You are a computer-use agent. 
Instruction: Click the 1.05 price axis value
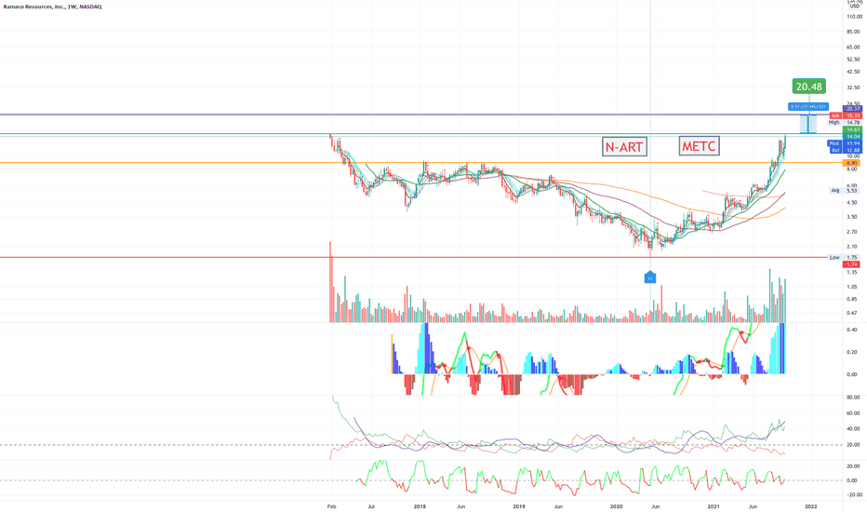coord(852,287)
